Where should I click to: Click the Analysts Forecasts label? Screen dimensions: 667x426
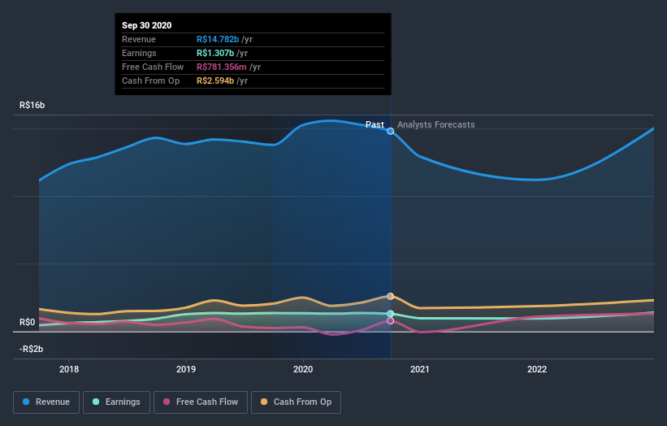(436, 124)
